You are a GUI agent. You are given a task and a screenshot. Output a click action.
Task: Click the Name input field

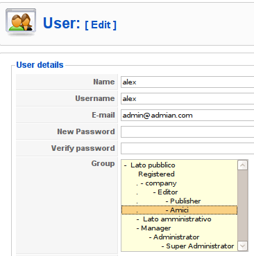click(x=187, y=82)
